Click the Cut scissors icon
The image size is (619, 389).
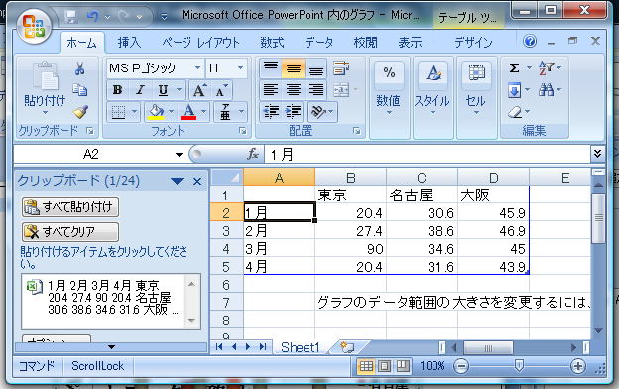(x=80, y=69)
